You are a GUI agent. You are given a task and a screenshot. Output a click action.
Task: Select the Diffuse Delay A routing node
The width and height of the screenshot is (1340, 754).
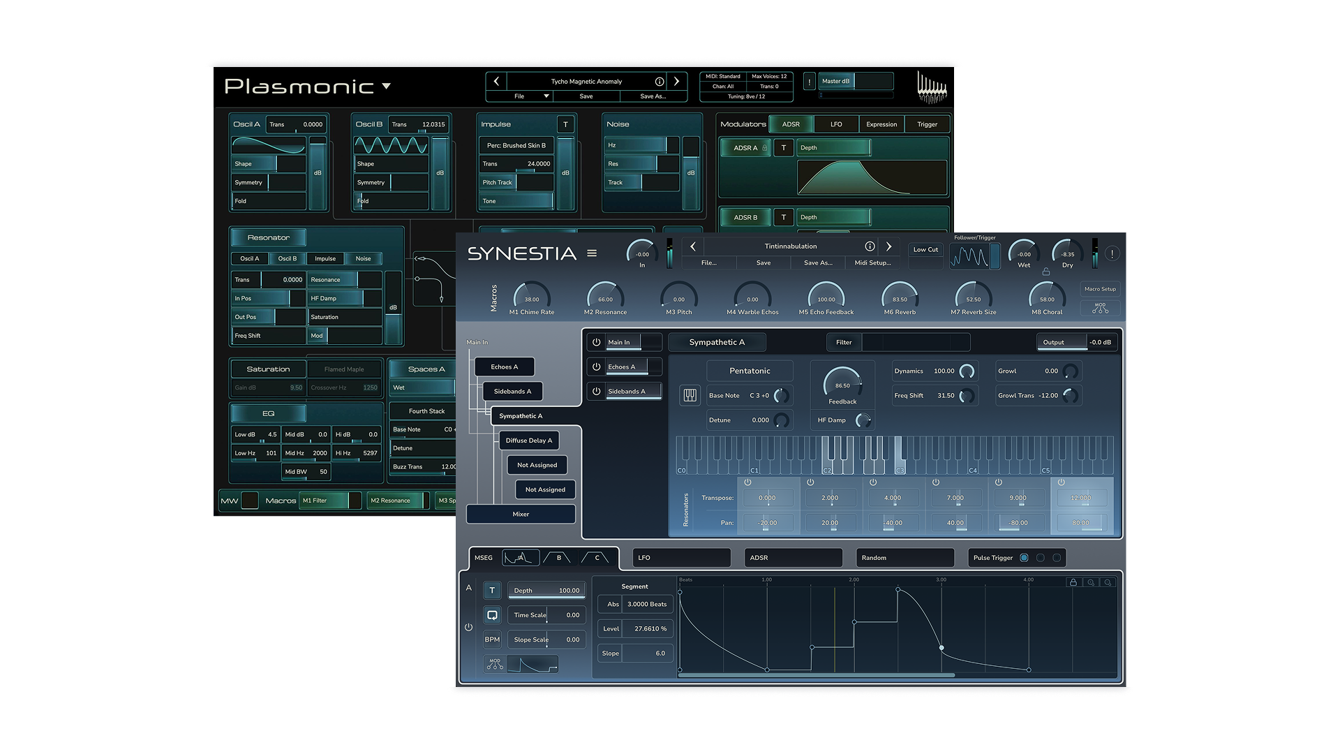[x=528, y=441]
